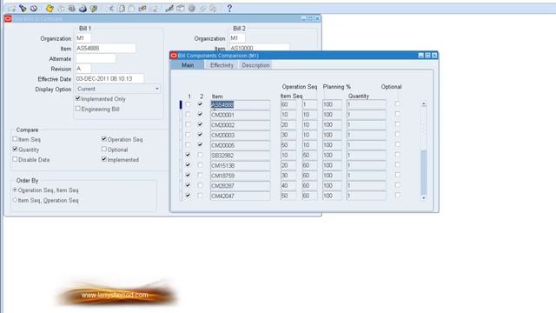556x313 pixels.
Task: Click the Copy toolbar icon
Action: 122,8
